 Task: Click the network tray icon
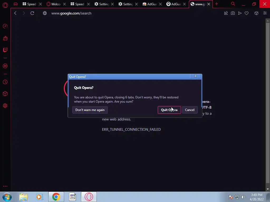pos(237,197)
